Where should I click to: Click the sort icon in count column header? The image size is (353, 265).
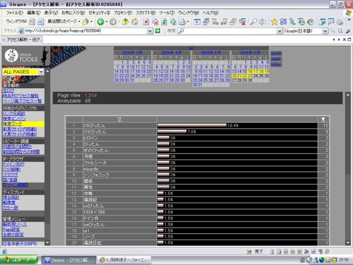click(323, 119)
